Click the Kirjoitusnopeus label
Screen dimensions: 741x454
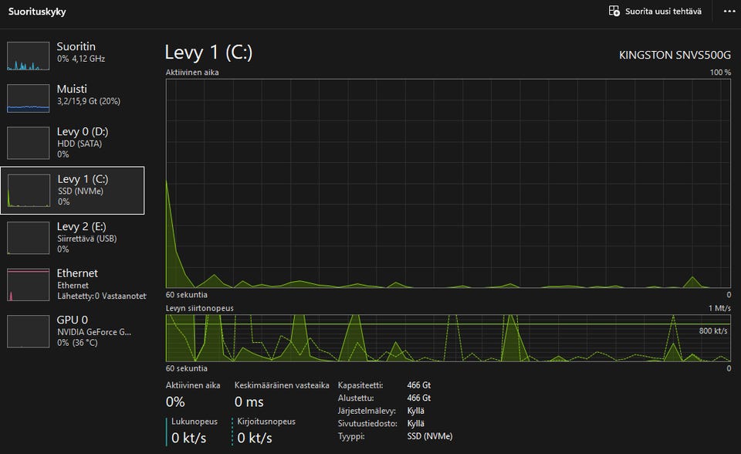click(x=266, y=421)
